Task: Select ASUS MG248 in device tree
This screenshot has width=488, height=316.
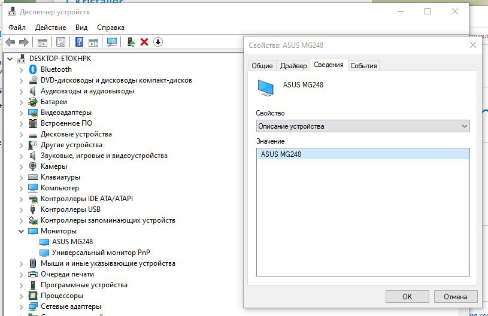Action: [x=72, y=242]
